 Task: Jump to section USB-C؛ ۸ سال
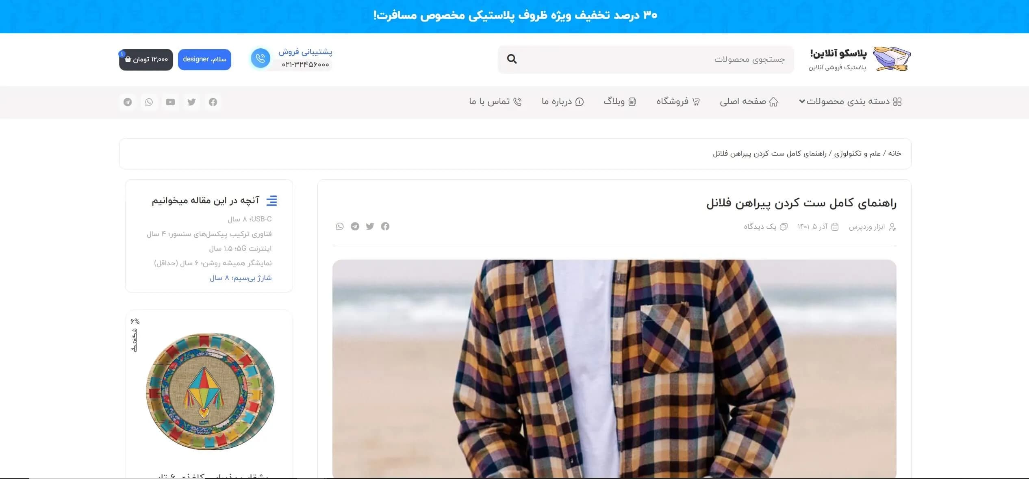[250, 219]
